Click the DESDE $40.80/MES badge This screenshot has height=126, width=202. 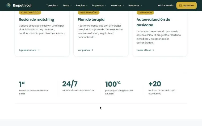coord(89,12)
